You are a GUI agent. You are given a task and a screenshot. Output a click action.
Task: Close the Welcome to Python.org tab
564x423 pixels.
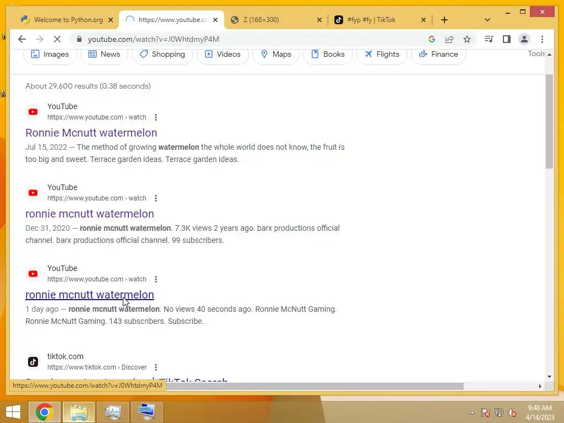tap(111, 20)
